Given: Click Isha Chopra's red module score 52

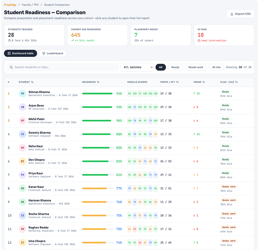Looking at the screenshot, I should click(140, 243).
